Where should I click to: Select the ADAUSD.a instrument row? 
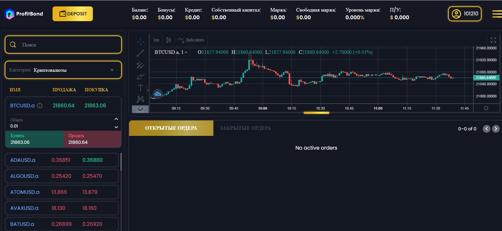point(62,160)
